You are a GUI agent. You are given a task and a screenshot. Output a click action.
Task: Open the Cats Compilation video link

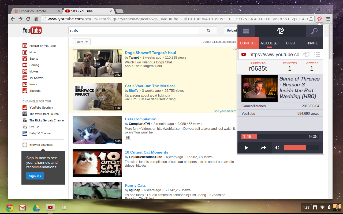coord(141,119)
